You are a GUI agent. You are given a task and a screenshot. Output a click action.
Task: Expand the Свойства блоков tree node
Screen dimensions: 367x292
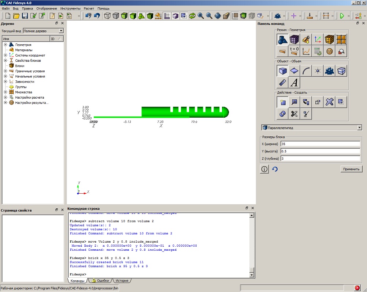[5, 60]
